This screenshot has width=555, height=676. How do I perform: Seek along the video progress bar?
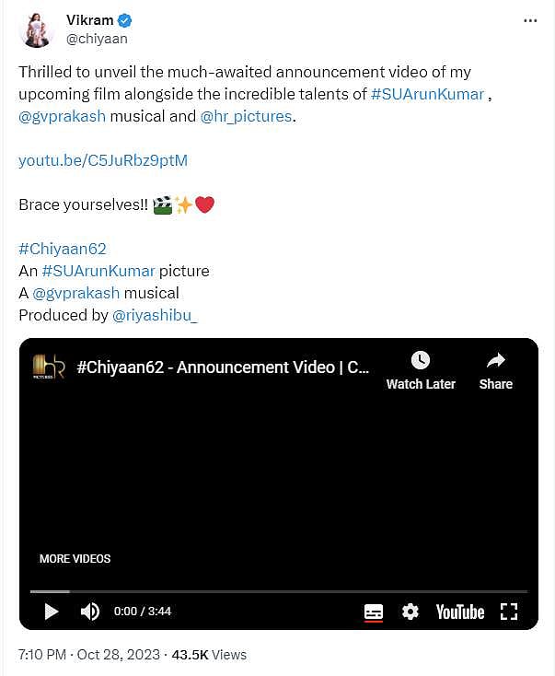(x=279, y=591)
